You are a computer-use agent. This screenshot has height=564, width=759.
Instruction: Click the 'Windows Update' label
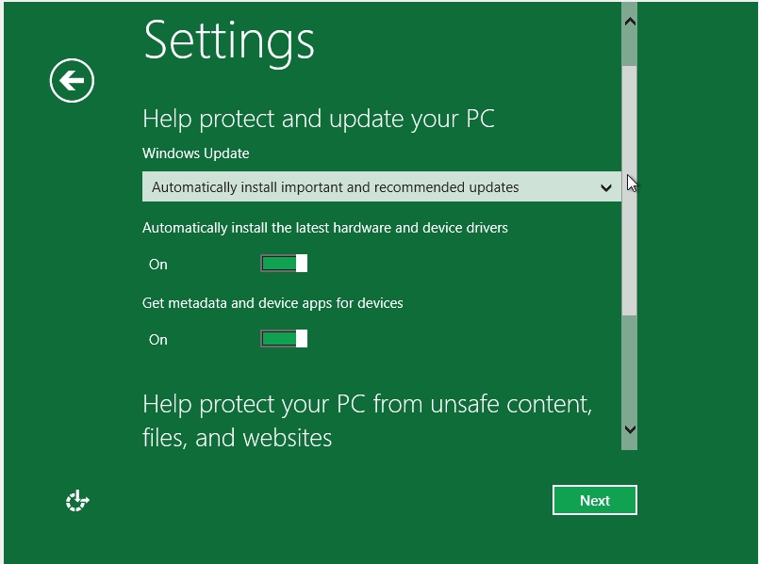195,153
